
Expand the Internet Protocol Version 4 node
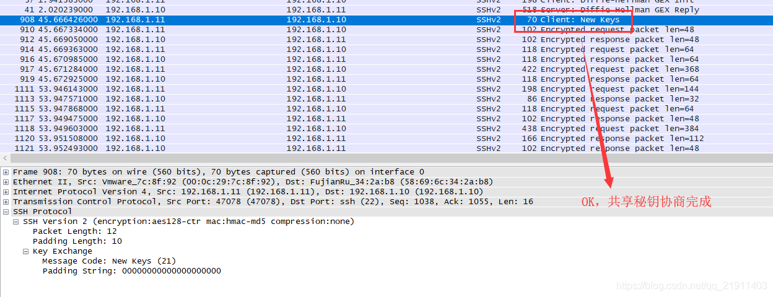click(x=6, y=192)
